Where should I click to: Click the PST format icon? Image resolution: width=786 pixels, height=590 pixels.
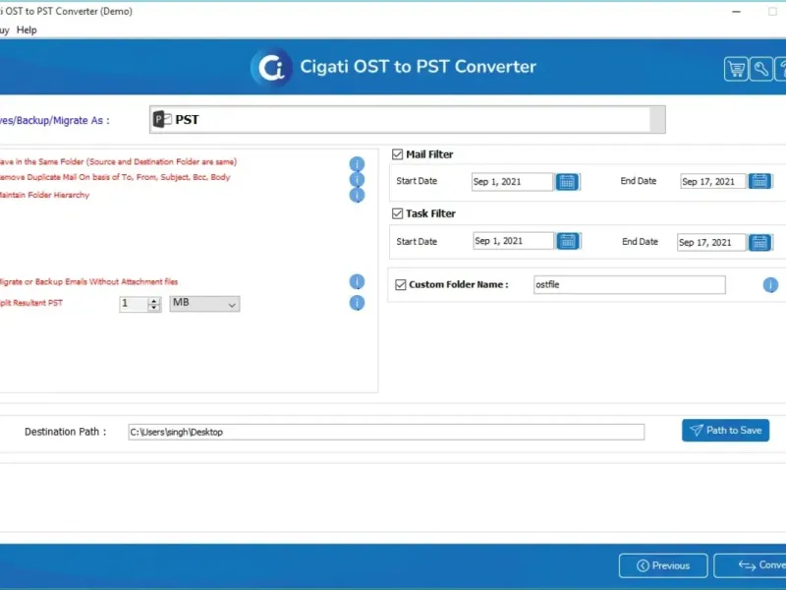click(x=162, y=119)
